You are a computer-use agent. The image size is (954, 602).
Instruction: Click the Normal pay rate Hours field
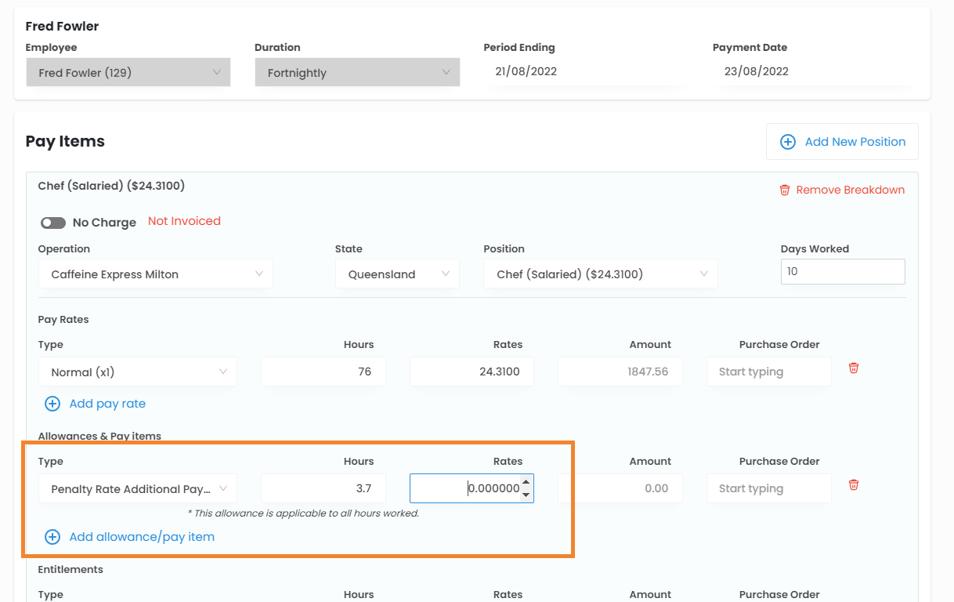click(x=323, y=372)
